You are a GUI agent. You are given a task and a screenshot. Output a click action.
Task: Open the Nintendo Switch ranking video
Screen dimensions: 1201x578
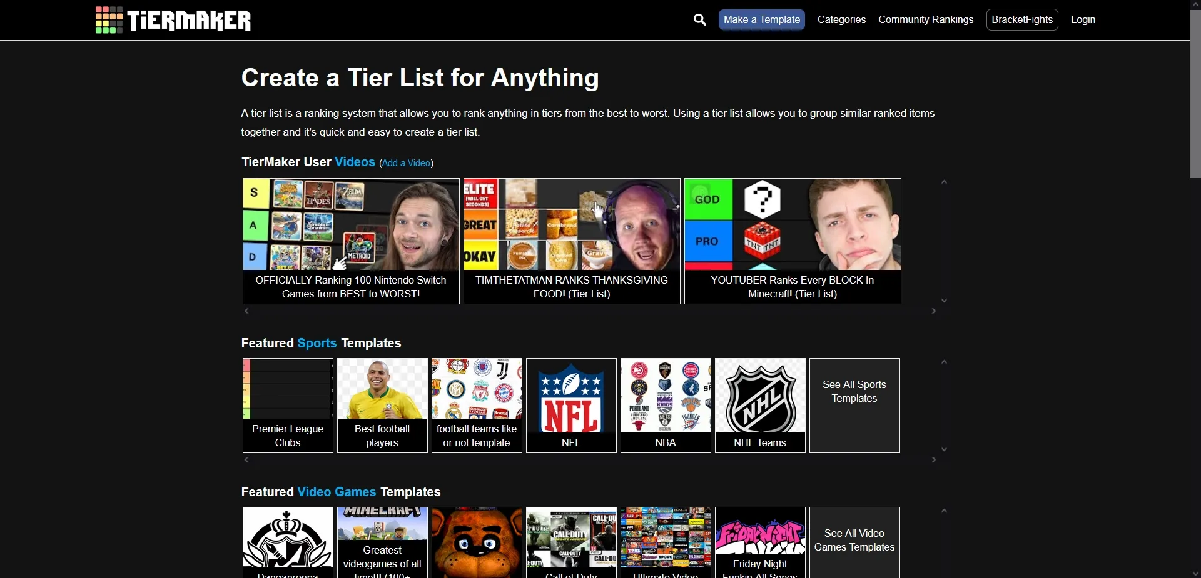click(x=351, y=241)
